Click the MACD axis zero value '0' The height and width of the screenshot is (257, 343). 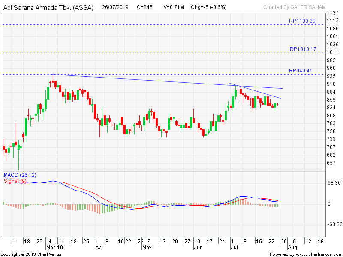tap(329, 204)
